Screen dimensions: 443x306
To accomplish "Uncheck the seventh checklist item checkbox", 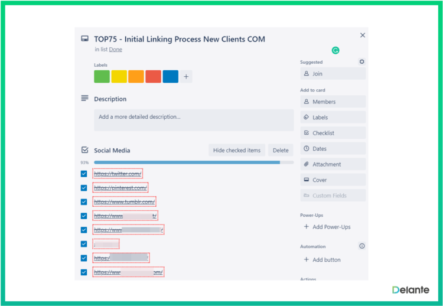I will point(84,258).
